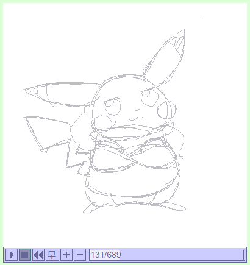The image size is (250, 265).
Task: Click the progress bar showing 131/689
Action: click(166, 255)
